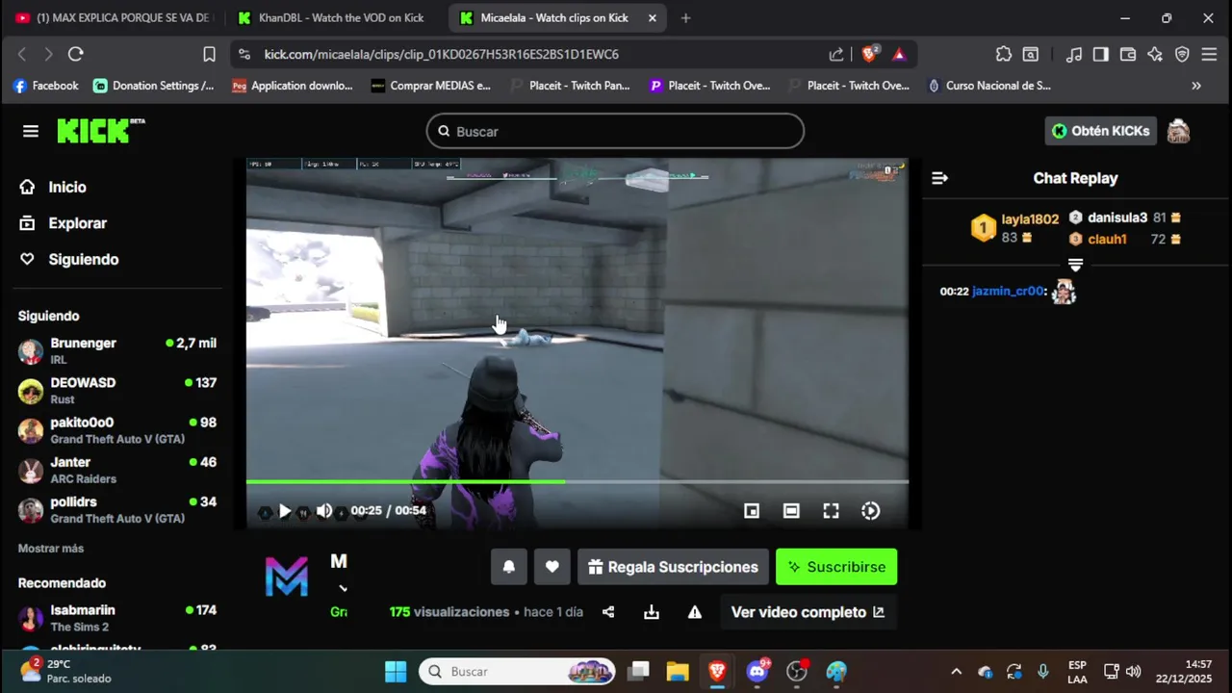The image size is (1232, 693).
Task: Open the playback speed control in the player
Action: tap(870, 511)
